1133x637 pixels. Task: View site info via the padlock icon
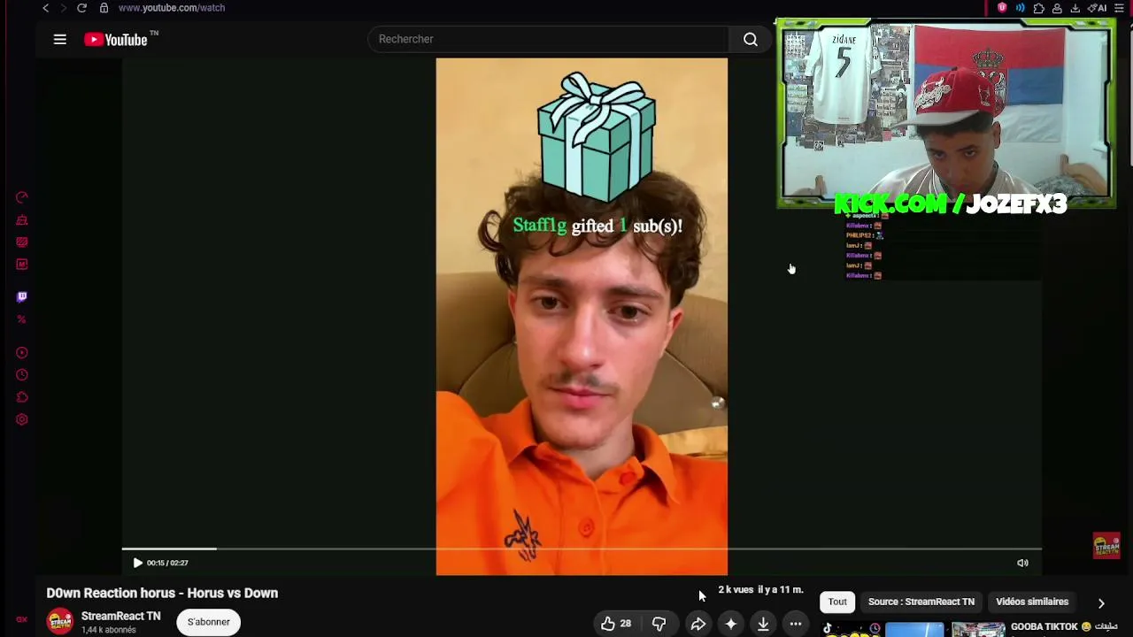pos(104,8)
